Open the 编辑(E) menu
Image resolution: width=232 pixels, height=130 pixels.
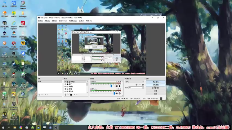47,21
